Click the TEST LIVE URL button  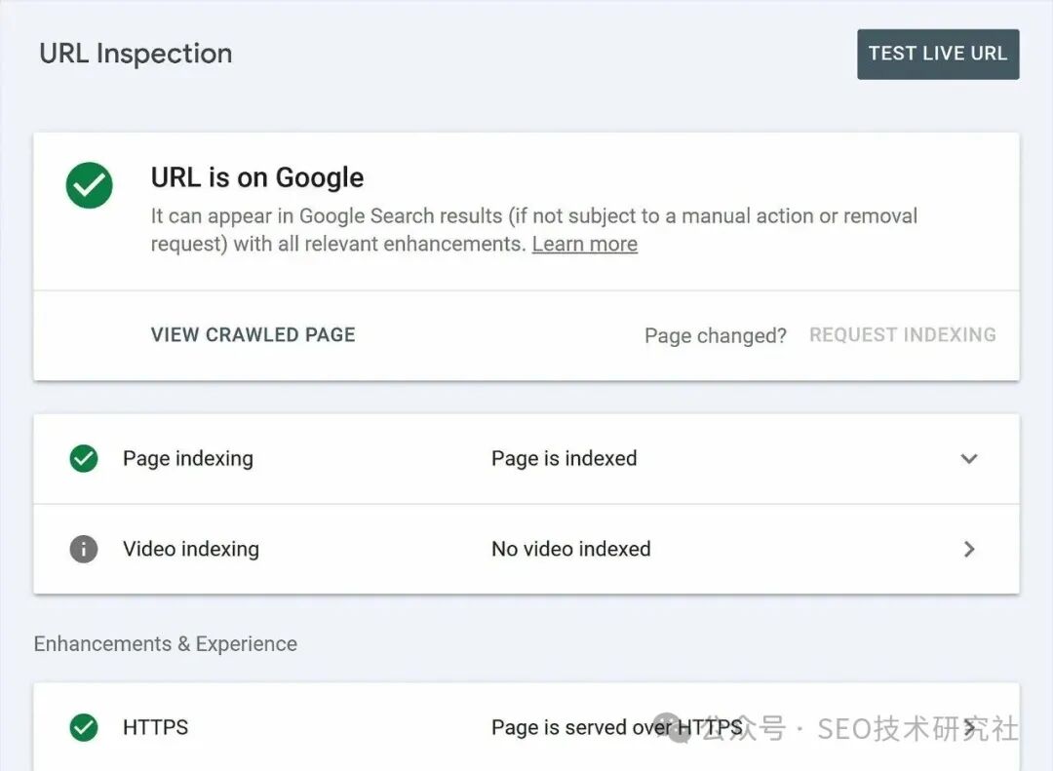tap(938, 54)
